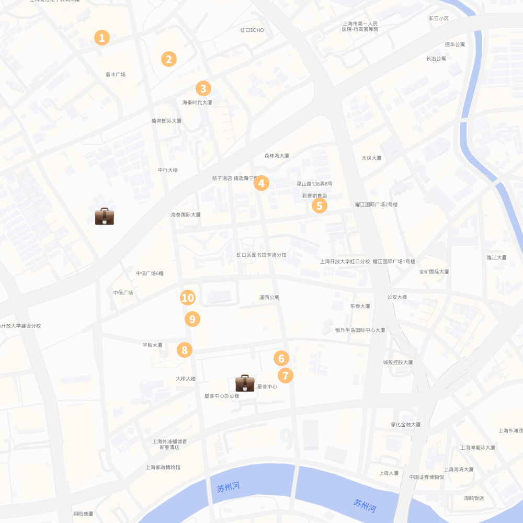Click the 恒升半岛国际中心大厦 label
The width and height of the screenshot is (523, 523).
point(360,330)
